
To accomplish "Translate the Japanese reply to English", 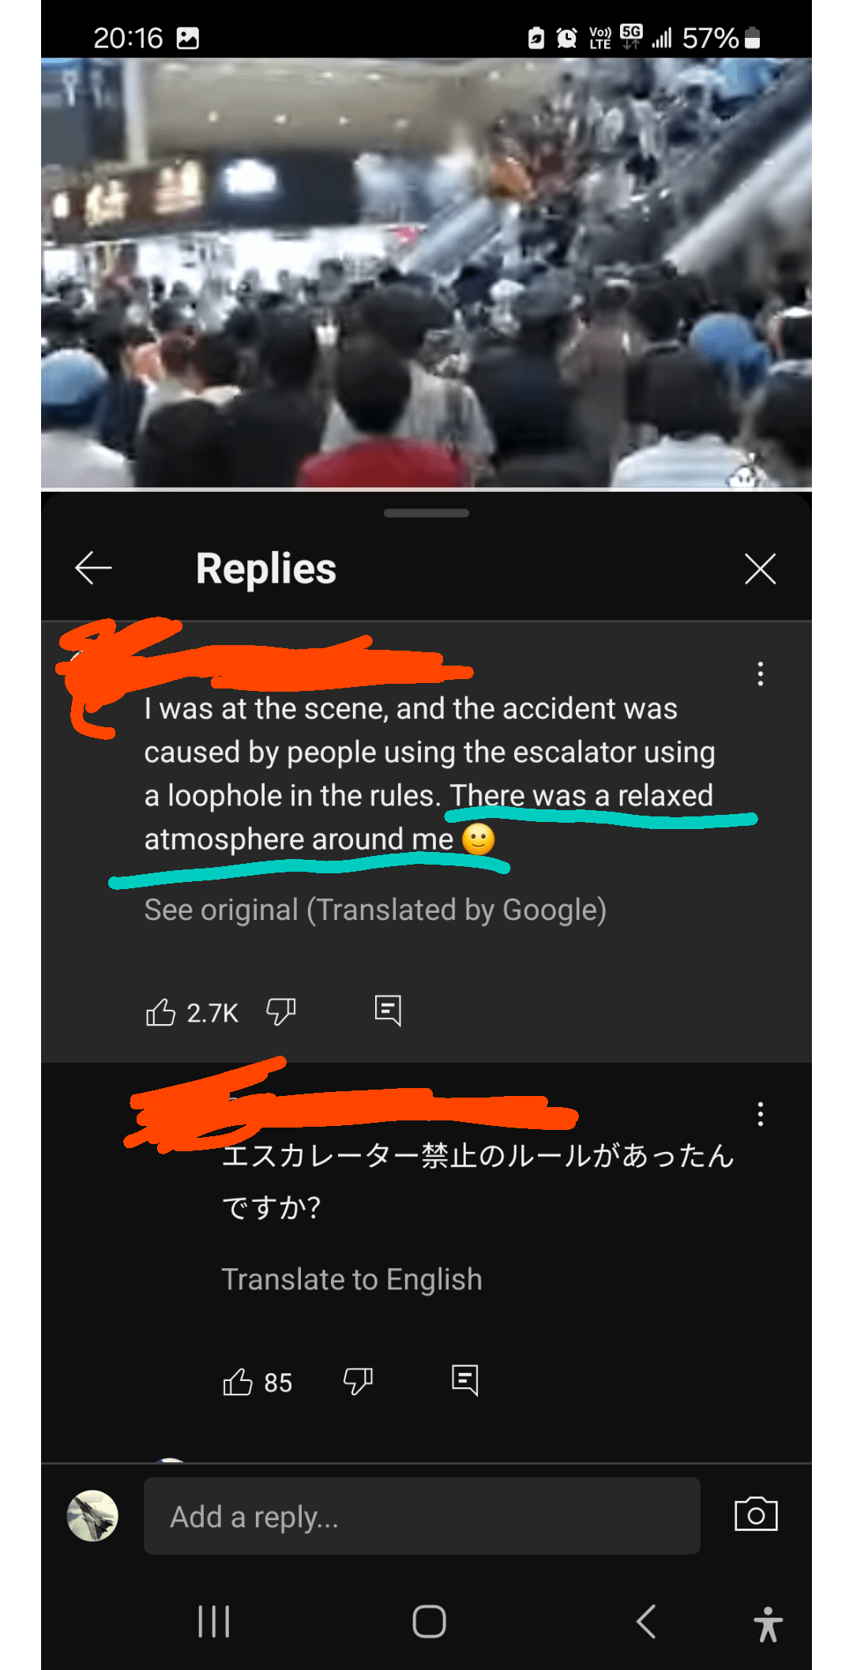I will pos(351,1279).
